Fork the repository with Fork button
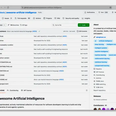The height and width of the screenshot is (116, 116). (x=103, y=12)
